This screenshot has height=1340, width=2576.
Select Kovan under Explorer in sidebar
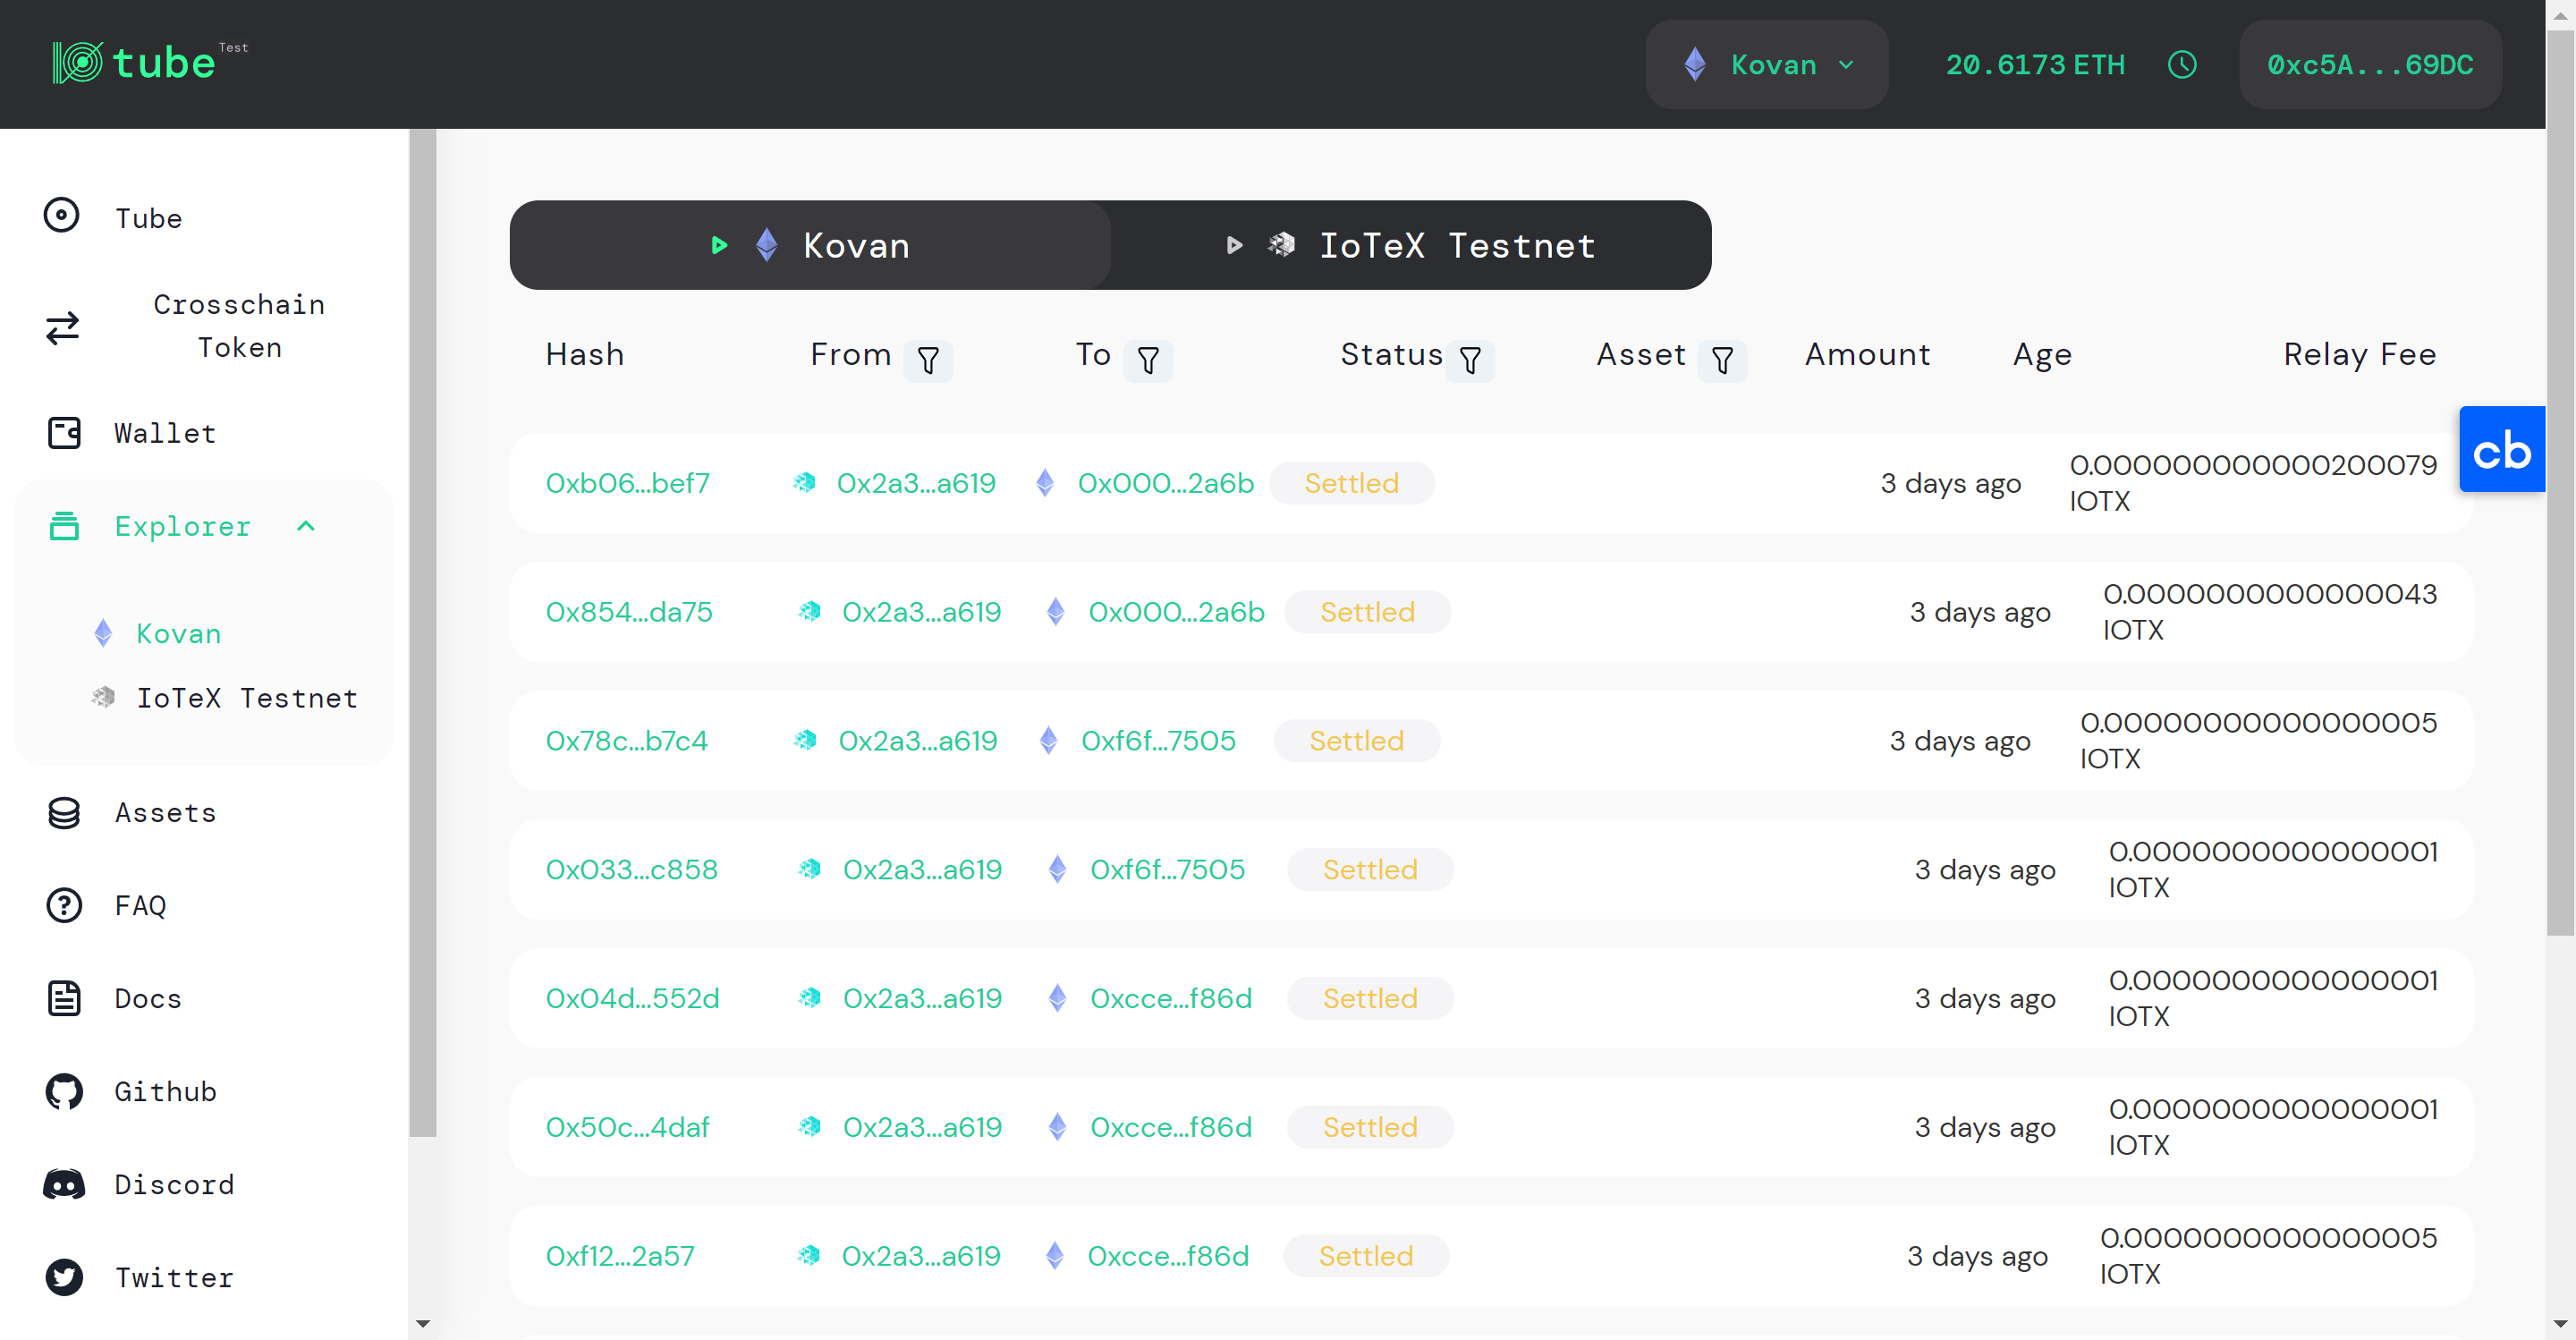pos(179,633)
